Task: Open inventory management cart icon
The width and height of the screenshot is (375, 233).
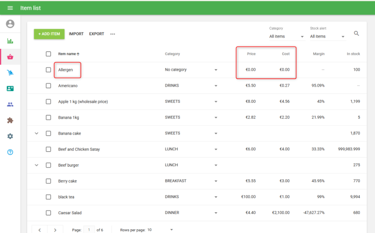Action: click(10, 73)
